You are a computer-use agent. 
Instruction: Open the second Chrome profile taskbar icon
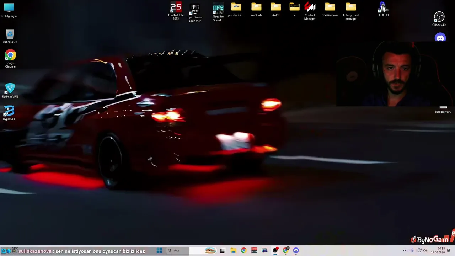point(285,250)
